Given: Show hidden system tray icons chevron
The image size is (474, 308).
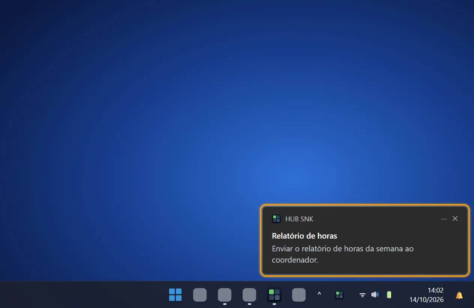Looking at the screenshot, I should (x=319, y=294).
